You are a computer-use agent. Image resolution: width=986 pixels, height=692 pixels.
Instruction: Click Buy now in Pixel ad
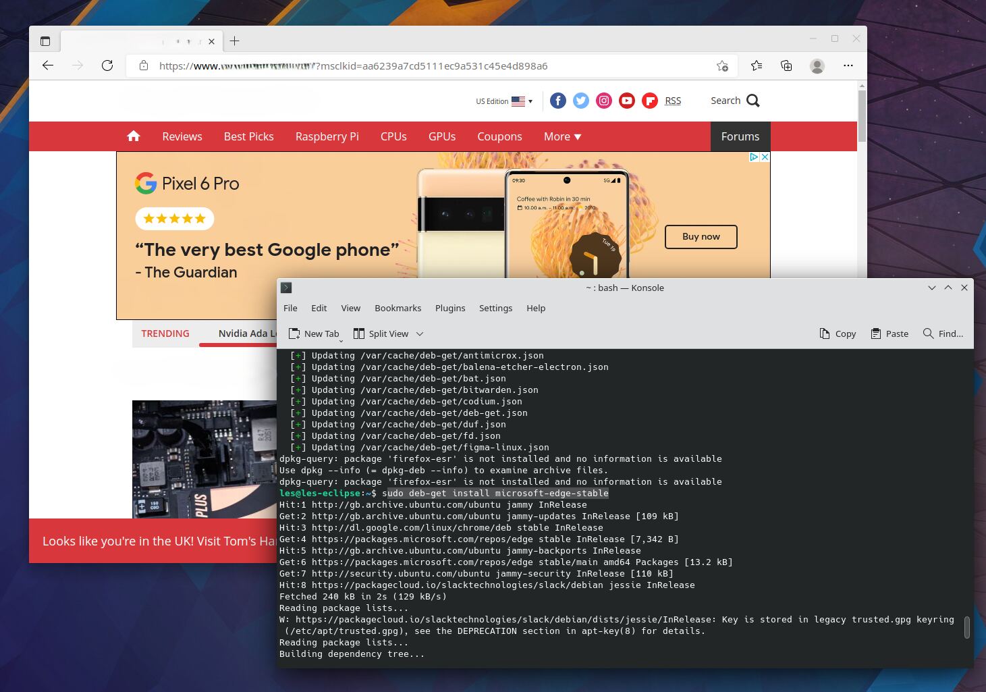(x=701, y=237)
